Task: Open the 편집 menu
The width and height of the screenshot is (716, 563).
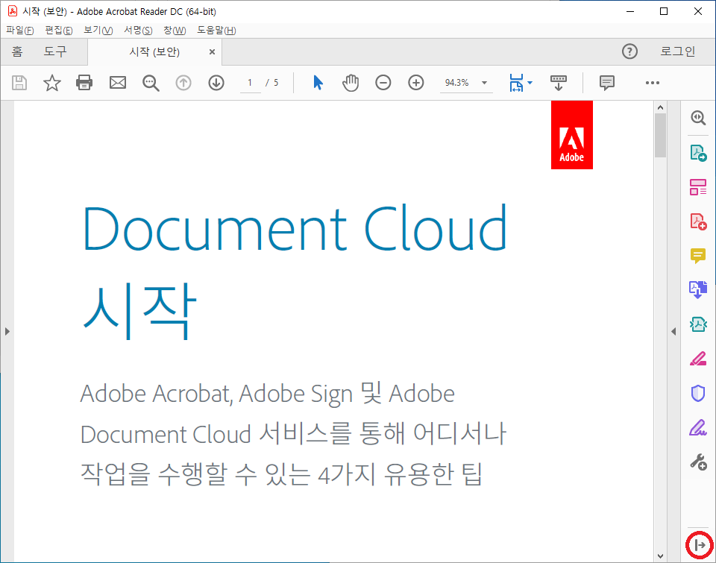Action: point(58,31)
